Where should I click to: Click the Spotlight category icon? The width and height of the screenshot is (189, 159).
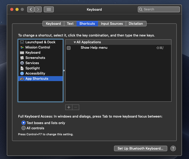tap(22, 68)
